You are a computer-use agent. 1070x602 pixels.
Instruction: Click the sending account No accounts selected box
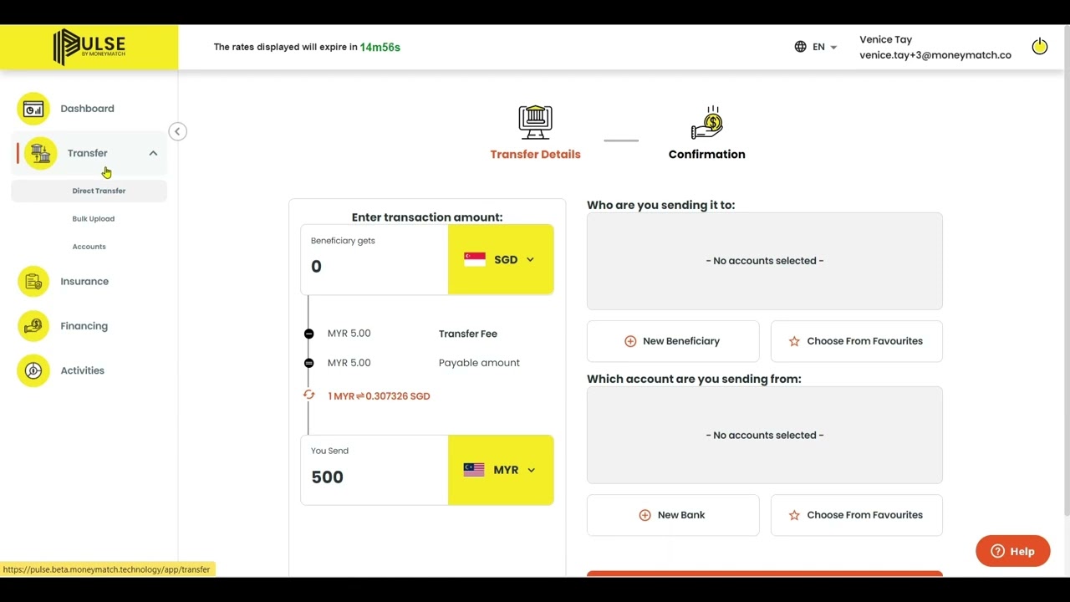(x=765, y=435)
